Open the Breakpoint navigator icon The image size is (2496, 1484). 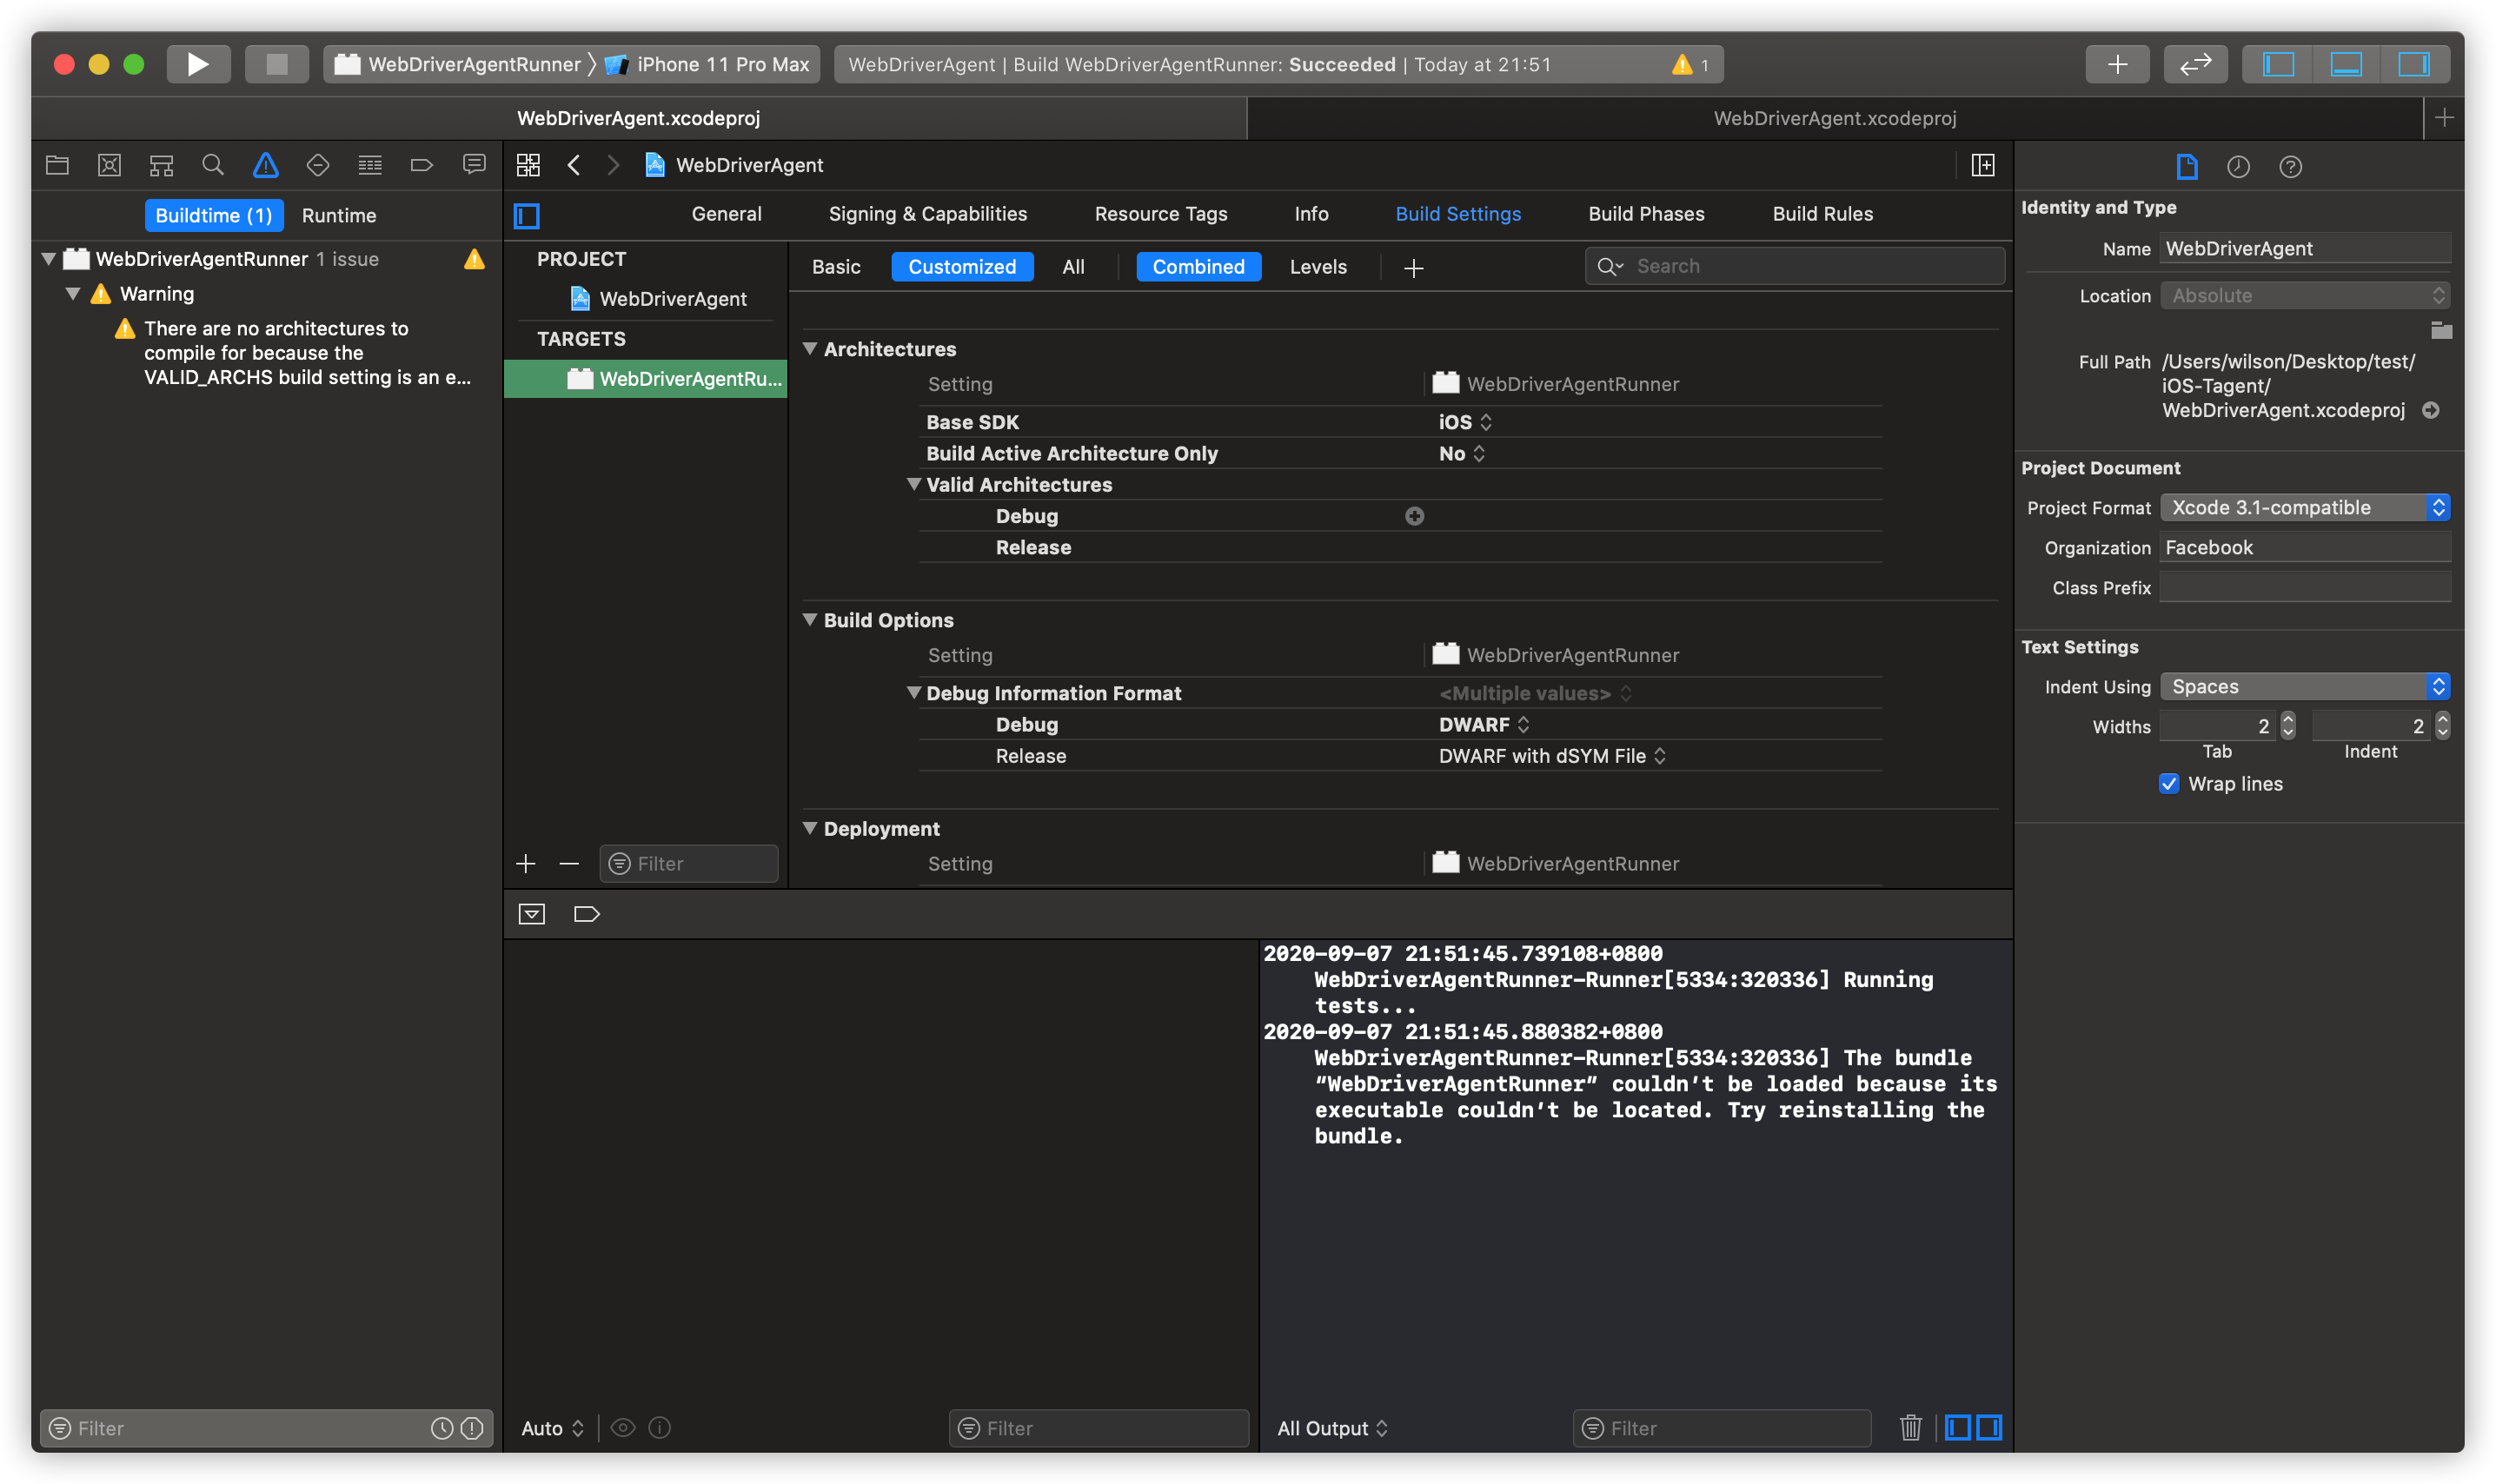pyautogui.click(x=421, y=165)
